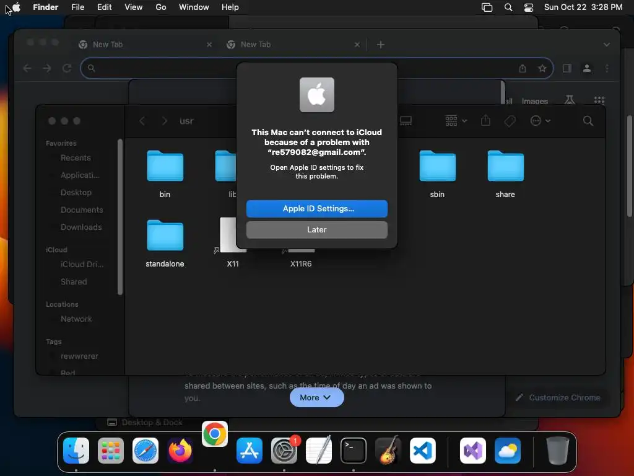Open the Chrome profile icon
Image resolution: width=634 pixels, height=476 pixels.
point(587,68)
